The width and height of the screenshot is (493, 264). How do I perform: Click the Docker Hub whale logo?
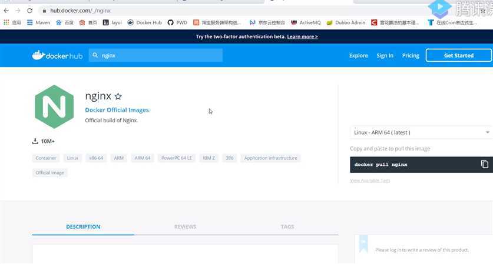(58, 55)
